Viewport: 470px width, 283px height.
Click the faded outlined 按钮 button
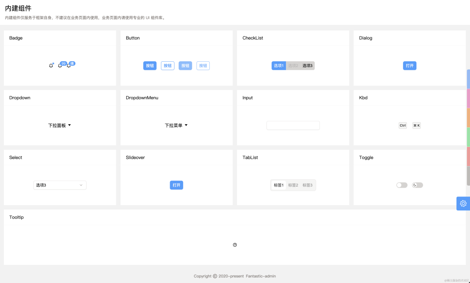pos(203,66)
